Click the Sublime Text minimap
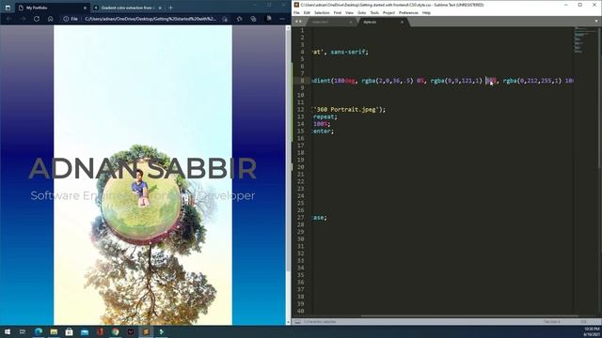Viewport: 602px width, 338px height. [584, 39]
